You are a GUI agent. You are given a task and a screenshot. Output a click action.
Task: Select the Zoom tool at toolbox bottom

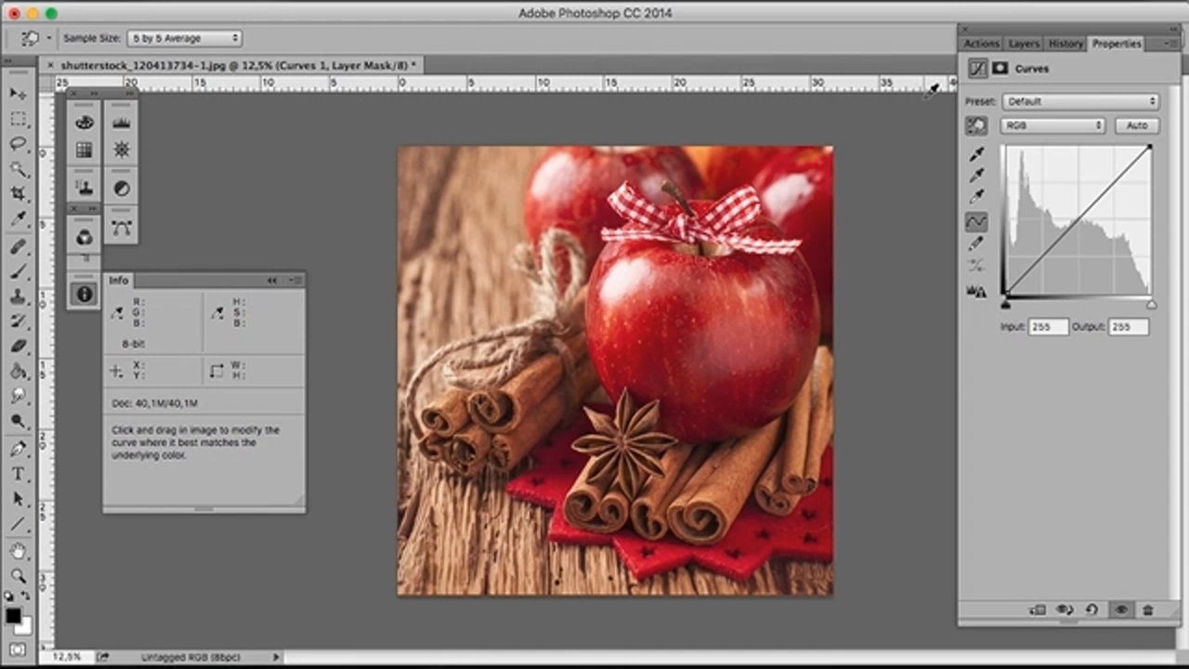coord(18,576)
